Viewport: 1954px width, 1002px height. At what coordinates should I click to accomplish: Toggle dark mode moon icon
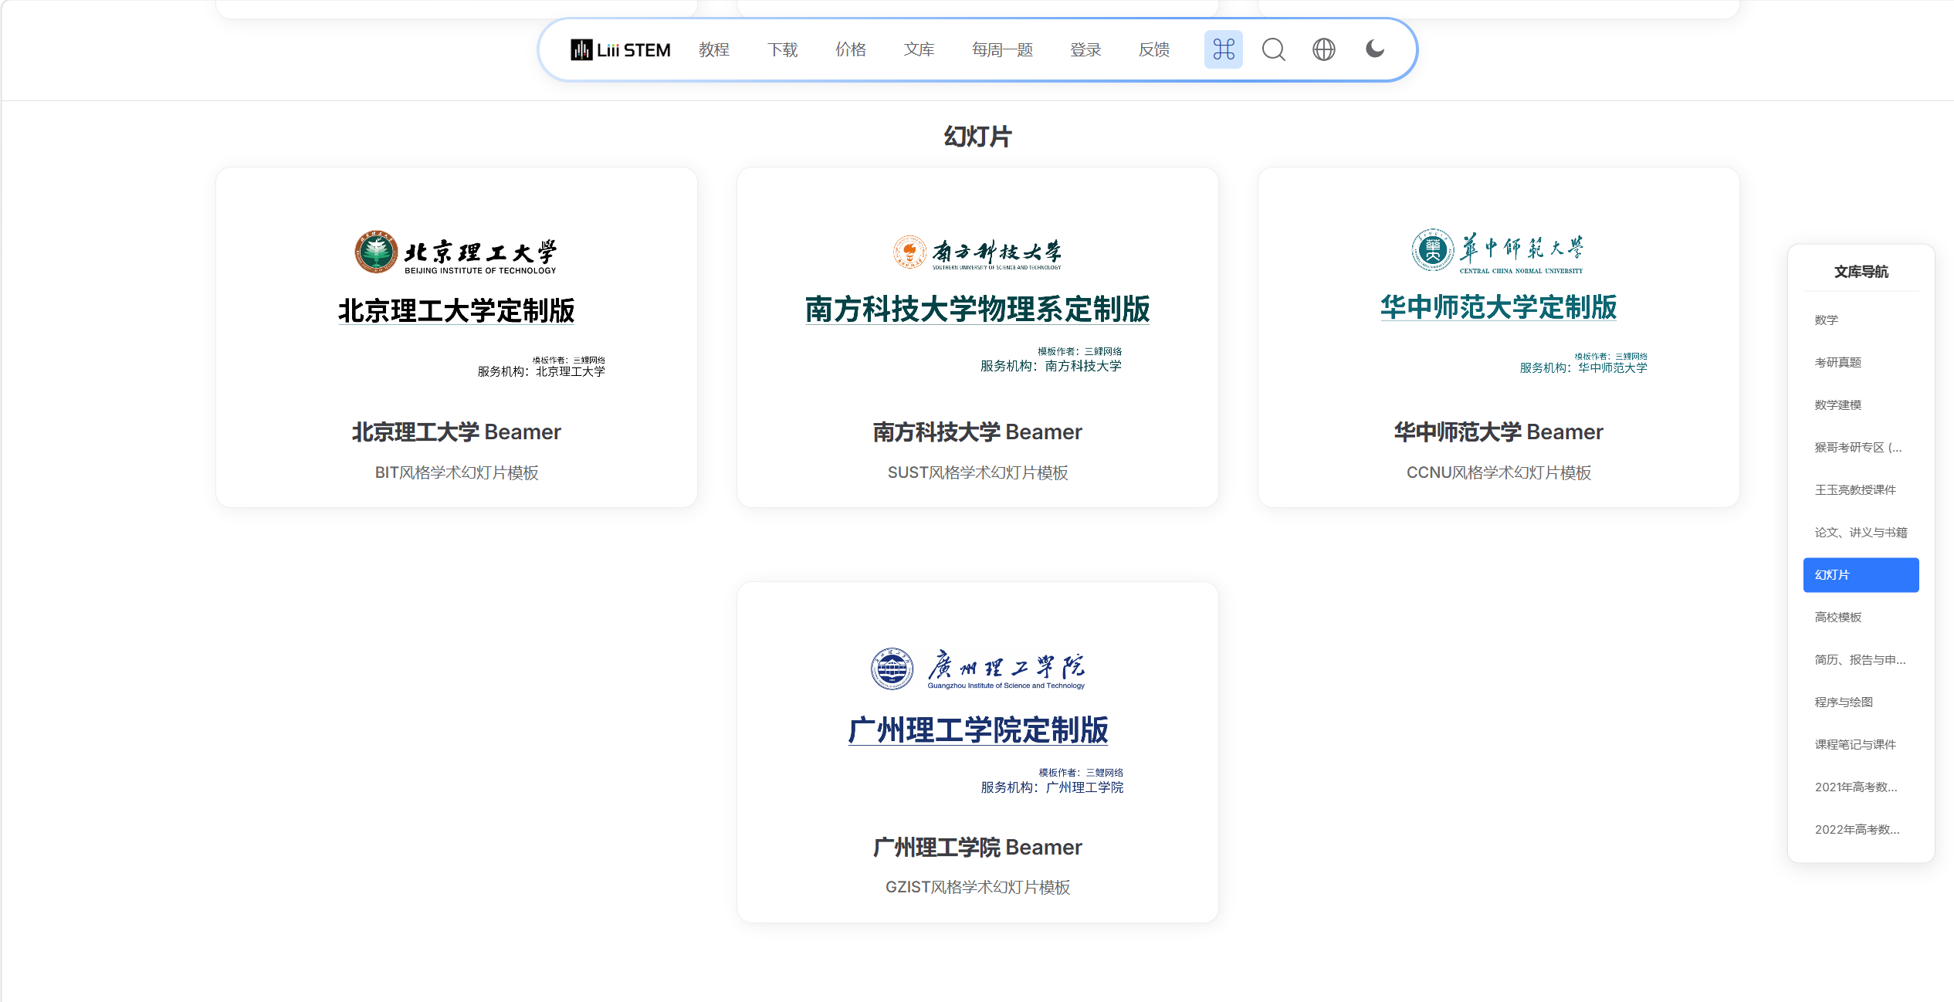tap(1374, 49)
